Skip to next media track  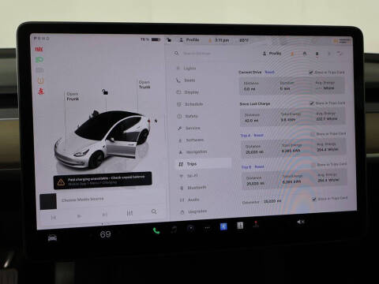(104, 215)
